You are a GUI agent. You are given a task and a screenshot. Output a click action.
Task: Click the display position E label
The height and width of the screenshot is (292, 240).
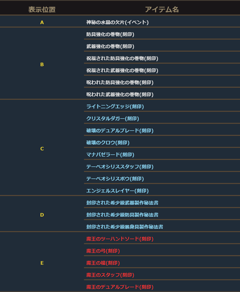[x=42, y=263]
